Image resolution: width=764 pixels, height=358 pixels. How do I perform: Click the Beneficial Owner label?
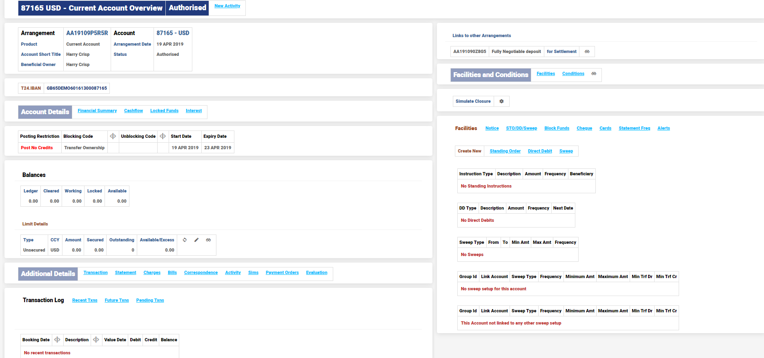[38, 65]
